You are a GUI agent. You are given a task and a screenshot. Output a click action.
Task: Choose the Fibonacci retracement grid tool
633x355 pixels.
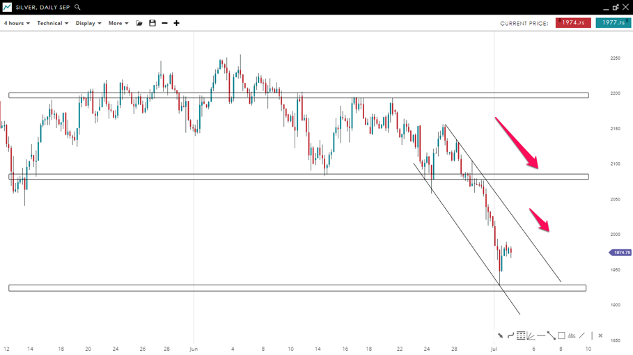(520, 336)
